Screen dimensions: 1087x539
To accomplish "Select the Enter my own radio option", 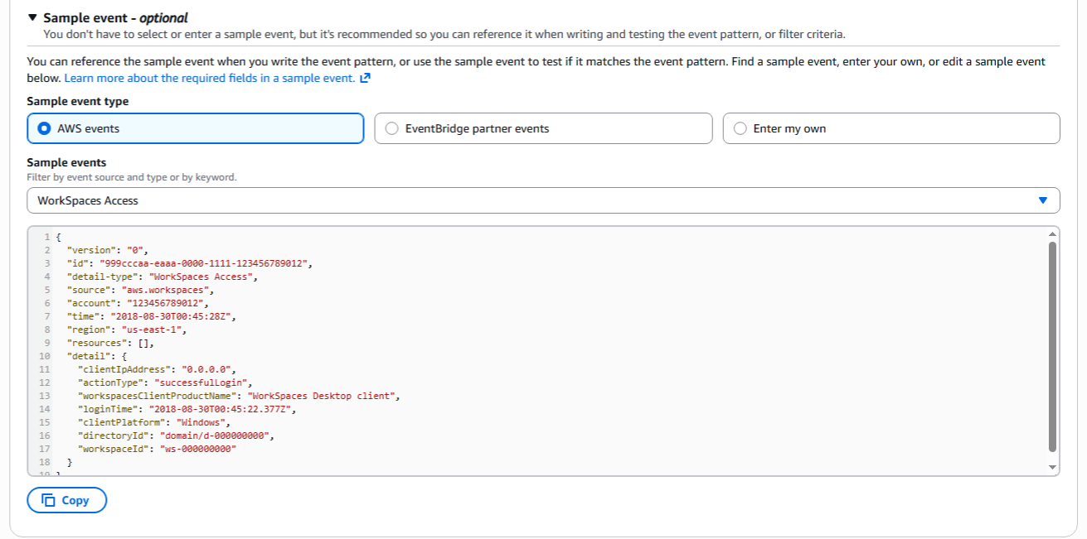I will [740, 128].
